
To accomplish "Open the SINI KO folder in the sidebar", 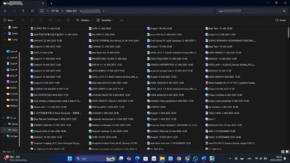I will 12,100.
